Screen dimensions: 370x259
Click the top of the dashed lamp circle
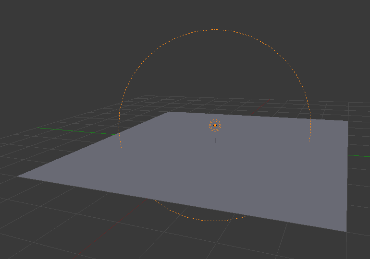pos(214,30)
